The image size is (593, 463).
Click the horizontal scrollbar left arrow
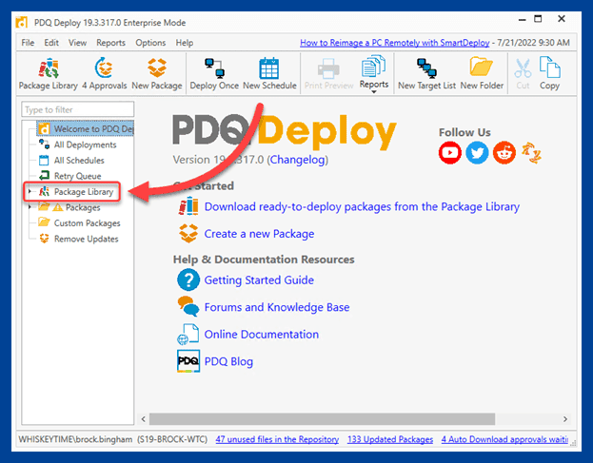[x=144, y=419]
